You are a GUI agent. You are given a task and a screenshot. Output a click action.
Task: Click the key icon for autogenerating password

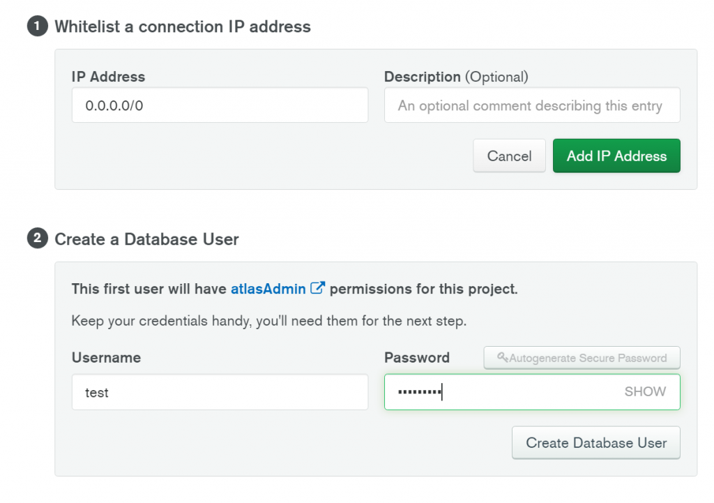[x=502, y=358]
